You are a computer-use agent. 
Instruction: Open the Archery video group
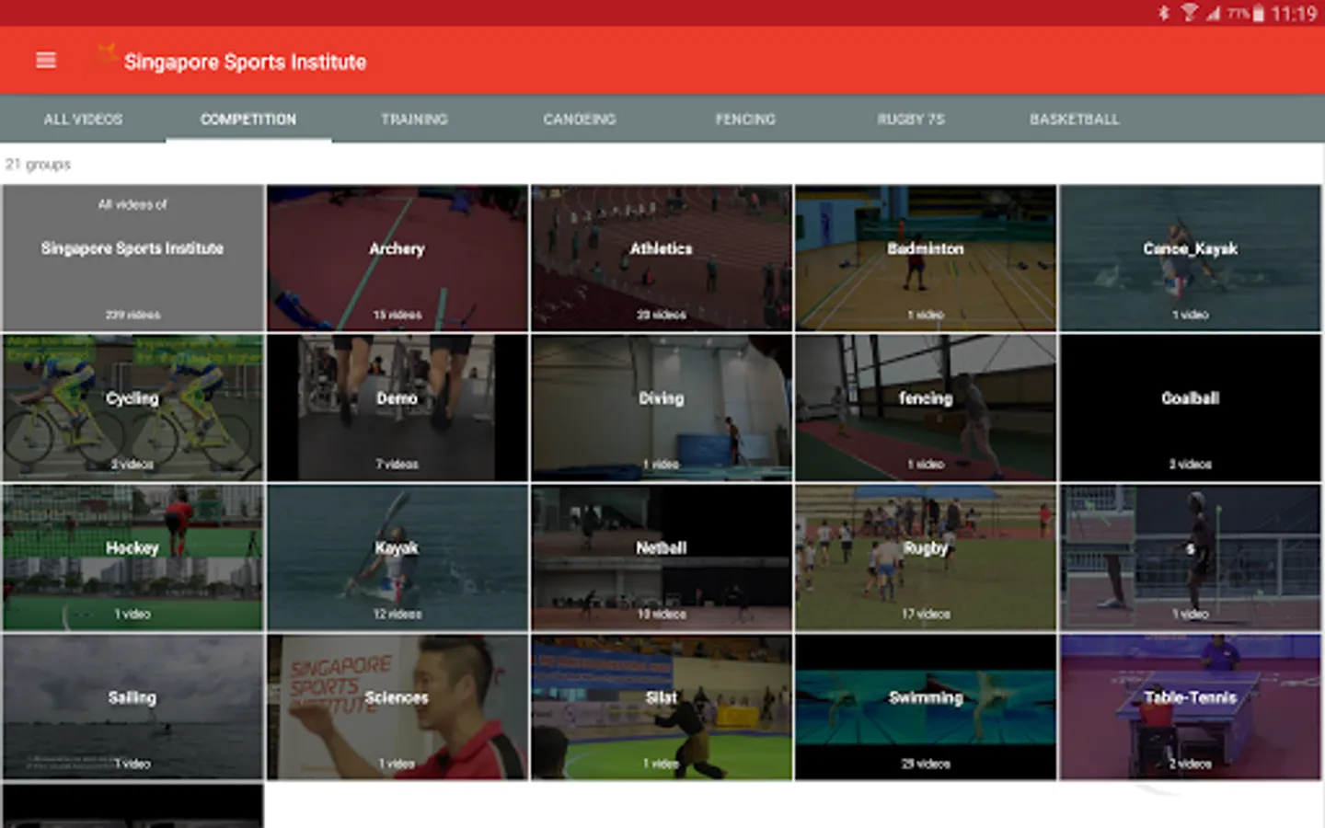(x=397, y=259)
